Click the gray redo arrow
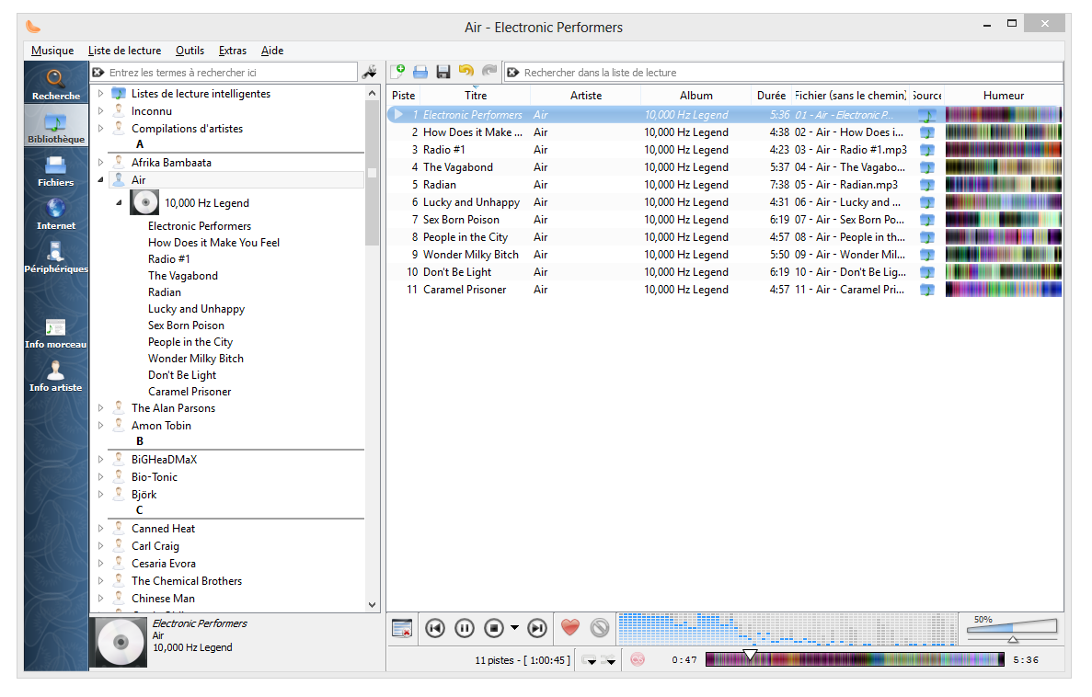1092x697 pixels. (489, 71)
